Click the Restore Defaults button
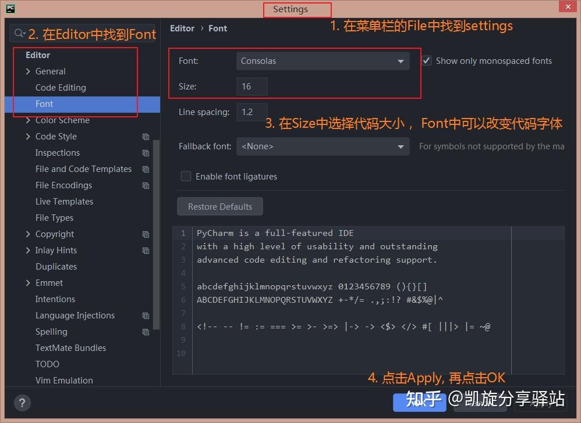Screen dimensions: 581x423 (x=219, y=206)
